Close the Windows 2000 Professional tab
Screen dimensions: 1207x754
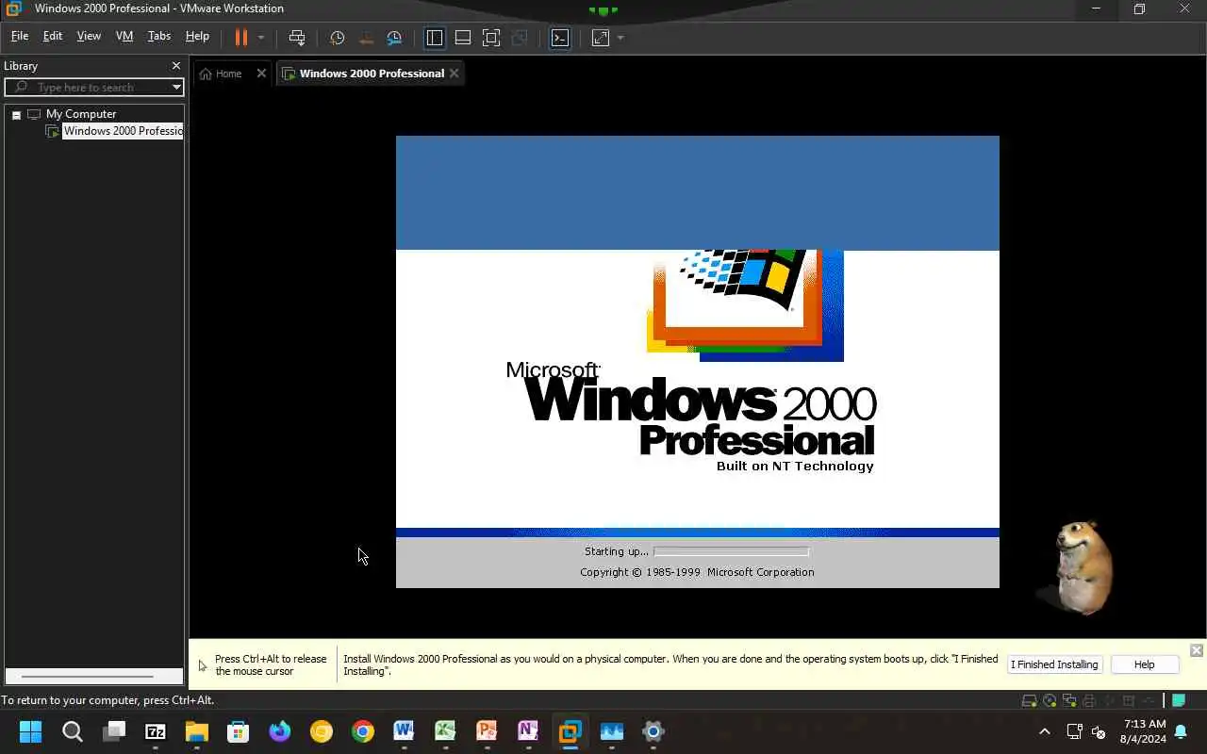pyautogui.click(x=455, y=74)
